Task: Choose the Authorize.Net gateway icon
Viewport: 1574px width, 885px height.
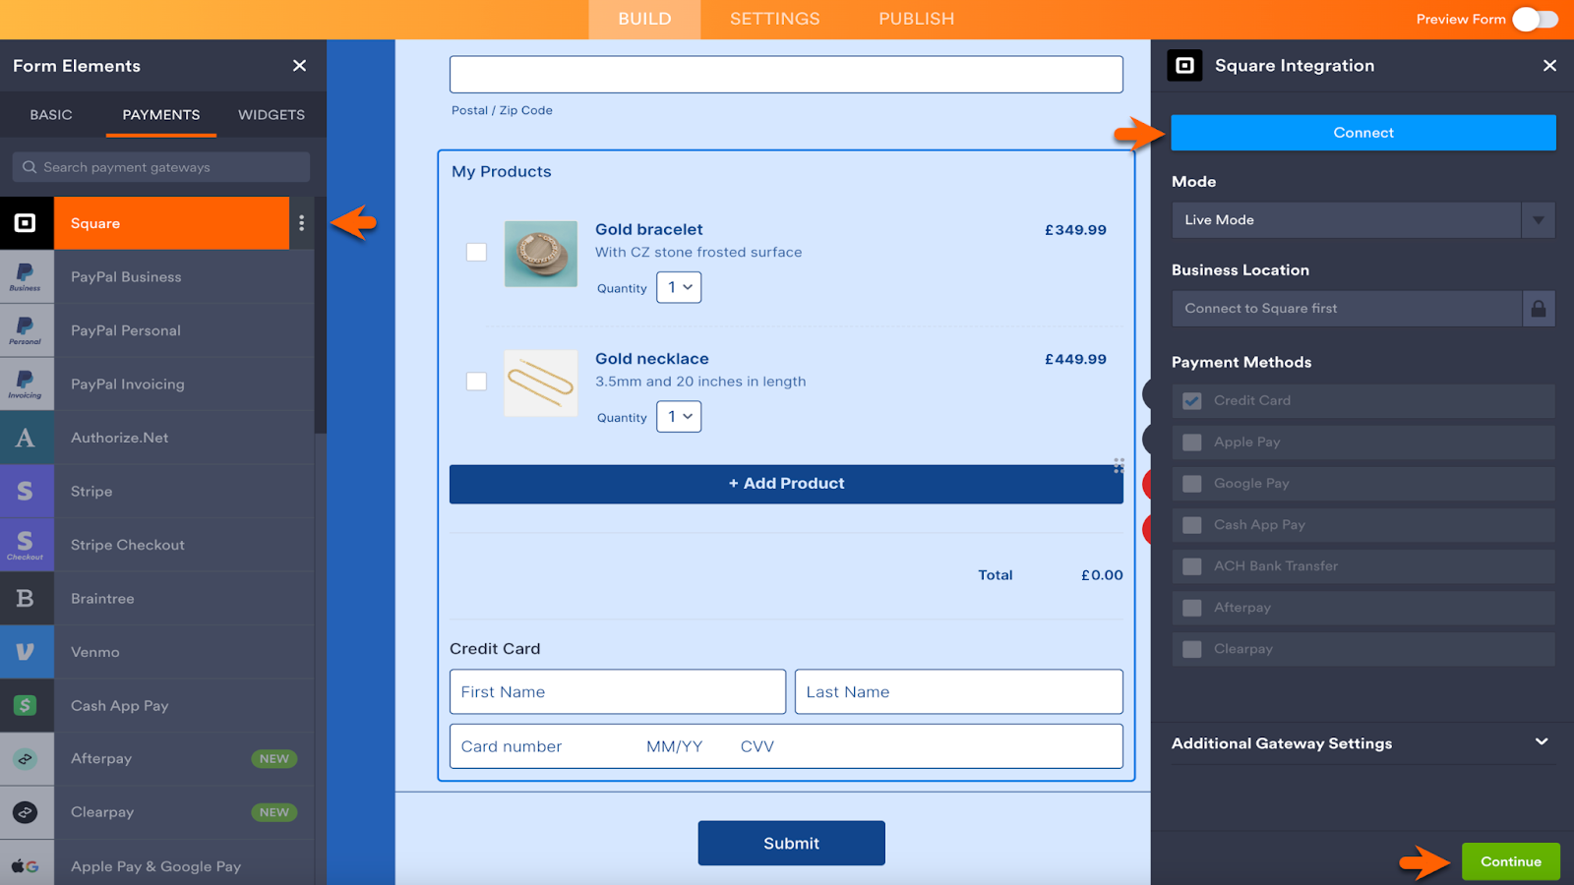Action: (x=26, y=438)
